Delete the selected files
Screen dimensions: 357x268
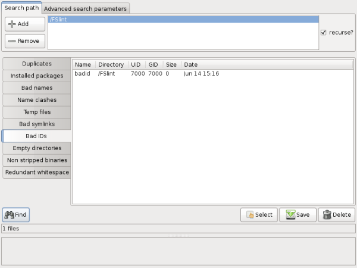(x=336, y=214)
